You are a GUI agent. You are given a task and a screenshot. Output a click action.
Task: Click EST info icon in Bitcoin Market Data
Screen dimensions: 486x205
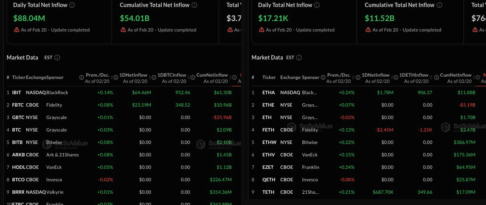point(57,58)
